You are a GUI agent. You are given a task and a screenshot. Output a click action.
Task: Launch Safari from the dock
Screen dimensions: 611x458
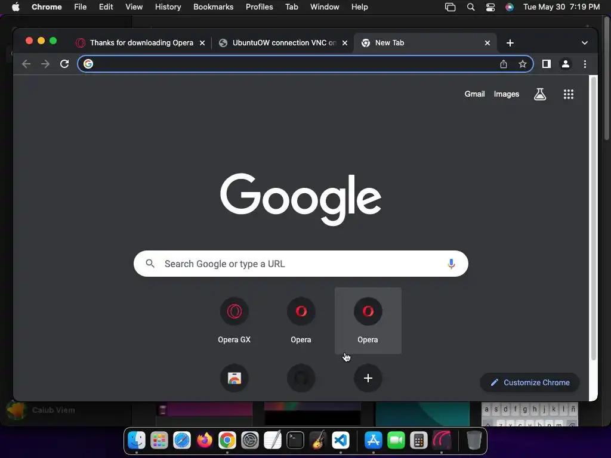(x=181, y=441)
